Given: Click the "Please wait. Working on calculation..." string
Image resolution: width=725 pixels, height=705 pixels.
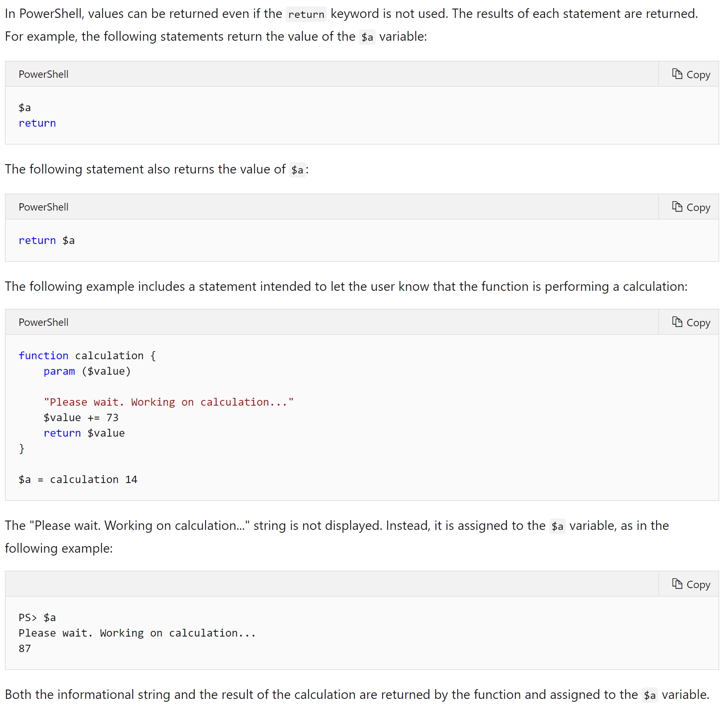Looking at the screenshot, I should point(169,402).
